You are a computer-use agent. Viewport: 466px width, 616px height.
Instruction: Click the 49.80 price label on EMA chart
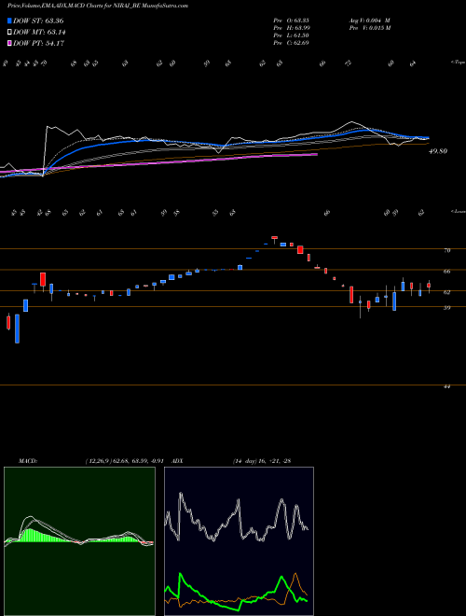tap(438, 151)
